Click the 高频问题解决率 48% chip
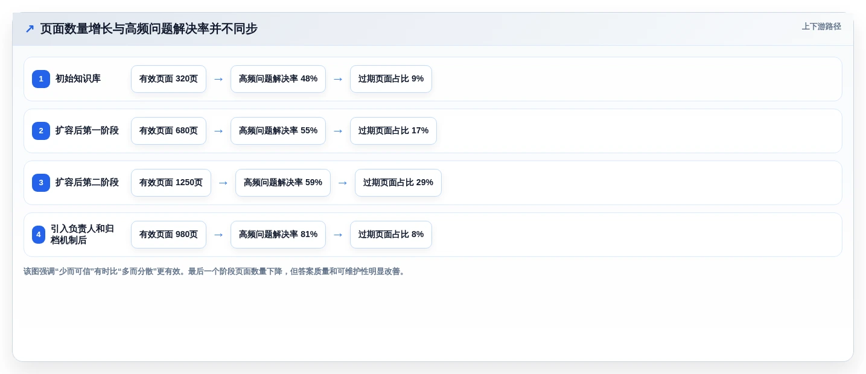Screen dimensions: 866x374 278,79
